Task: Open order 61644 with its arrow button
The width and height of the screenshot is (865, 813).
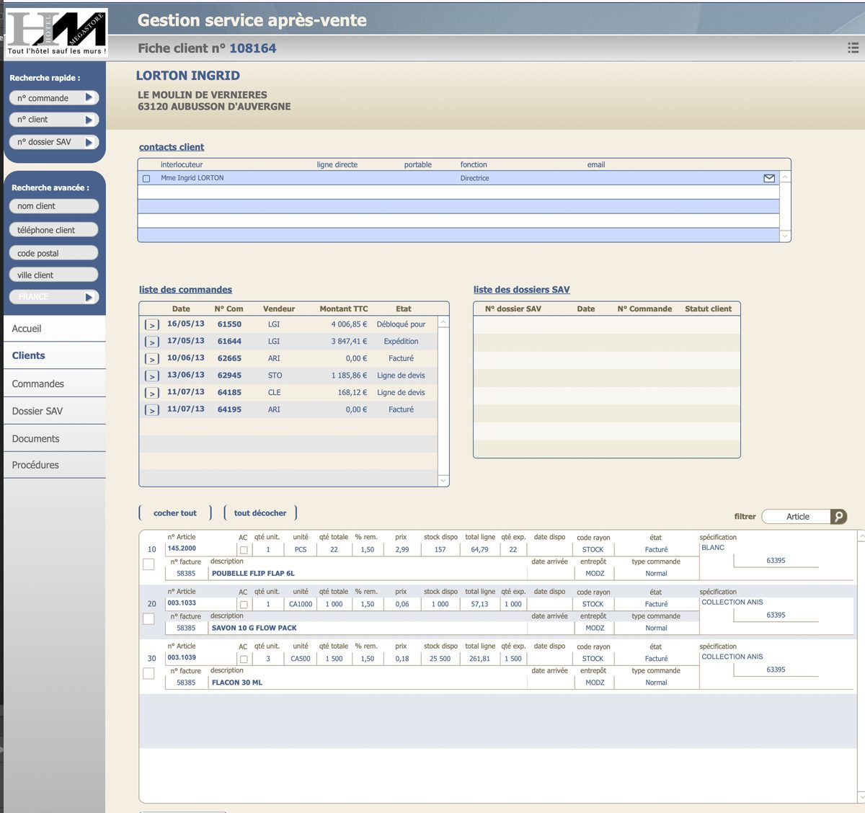Action: click(x=152, y=342)
